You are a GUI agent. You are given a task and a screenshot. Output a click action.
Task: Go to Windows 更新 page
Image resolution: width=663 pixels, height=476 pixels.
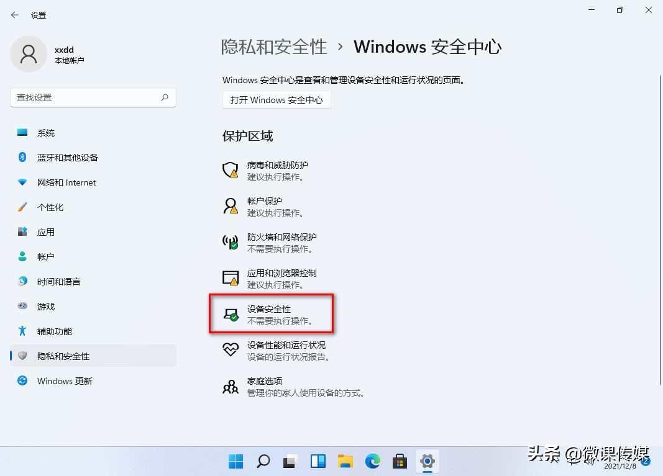tap(93, 380)
